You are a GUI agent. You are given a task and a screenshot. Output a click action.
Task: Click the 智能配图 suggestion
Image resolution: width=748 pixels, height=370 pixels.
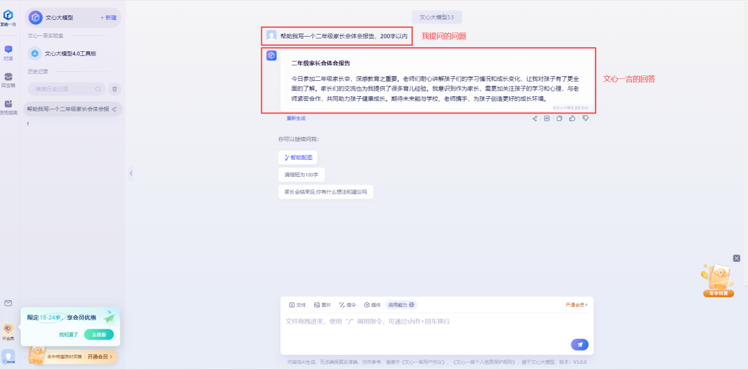coord(298,158)
